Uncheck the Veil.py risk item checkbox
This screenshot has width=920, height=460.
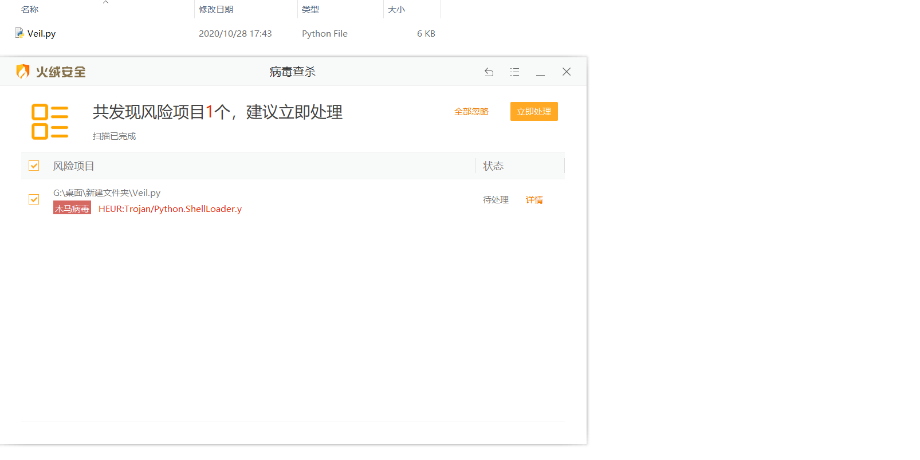(34, 199)
